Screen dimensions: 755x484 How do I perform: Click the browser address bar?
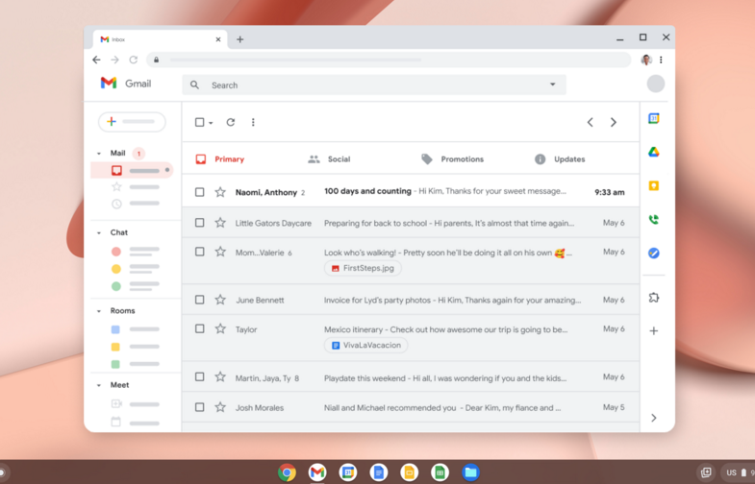click(389, 60)
